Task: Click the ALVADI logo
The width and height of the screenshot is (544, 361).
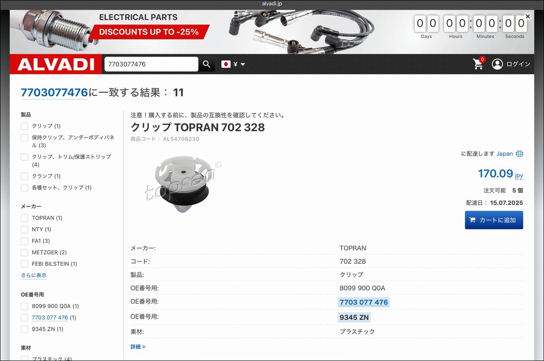Action: click(x=56, y=64)
